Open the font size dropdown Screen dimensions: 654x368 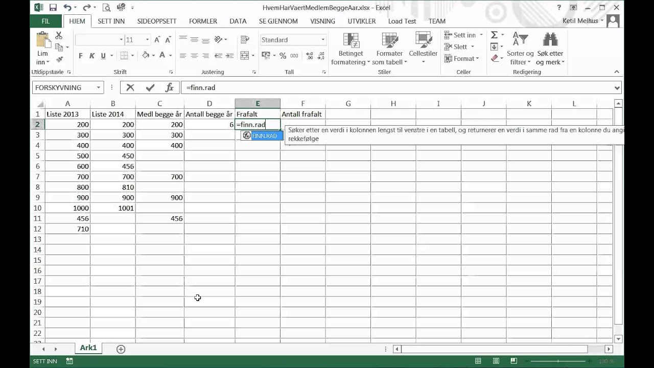point(147,40)
